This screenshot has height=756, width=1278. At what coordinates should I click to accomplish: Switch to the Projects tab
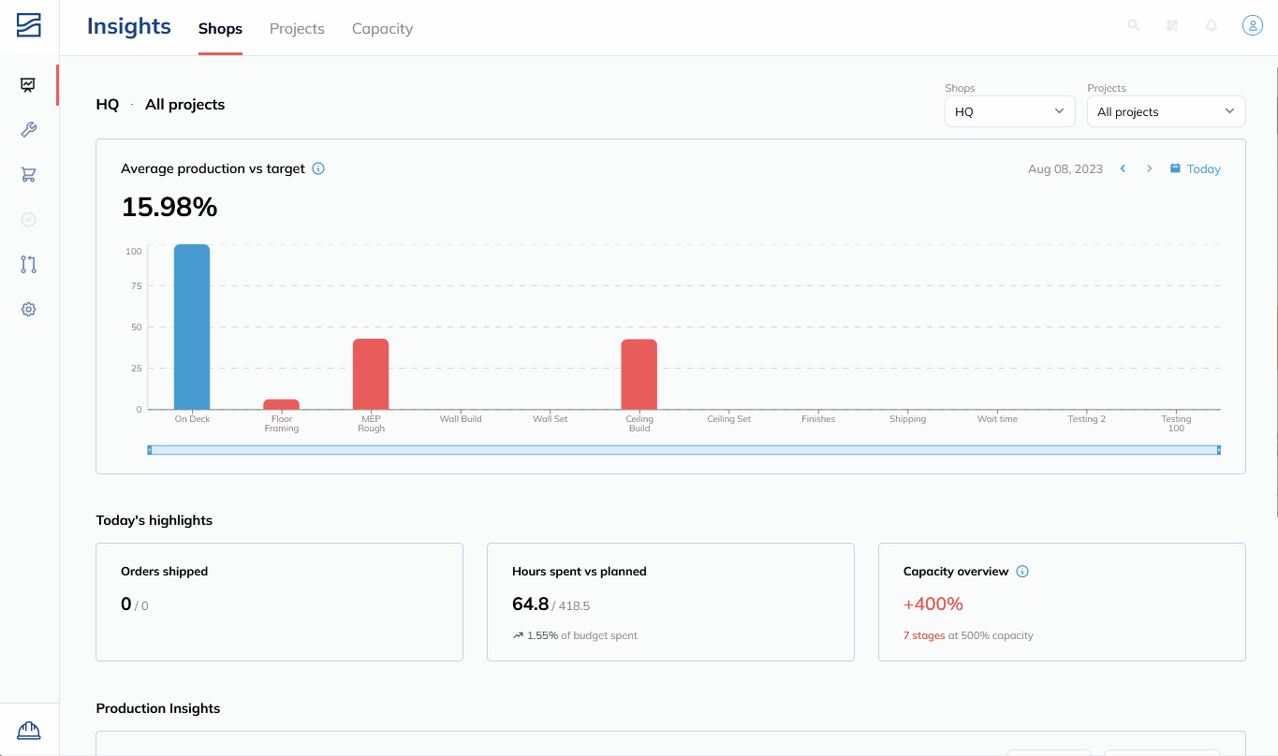[297, 28]
